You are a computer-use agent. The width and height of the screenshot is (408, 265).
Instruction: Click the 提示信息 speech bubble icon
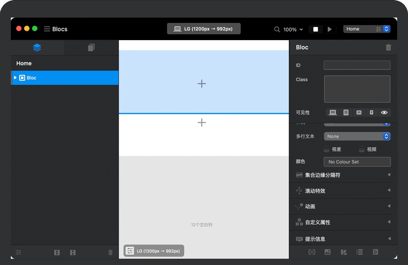299,239
